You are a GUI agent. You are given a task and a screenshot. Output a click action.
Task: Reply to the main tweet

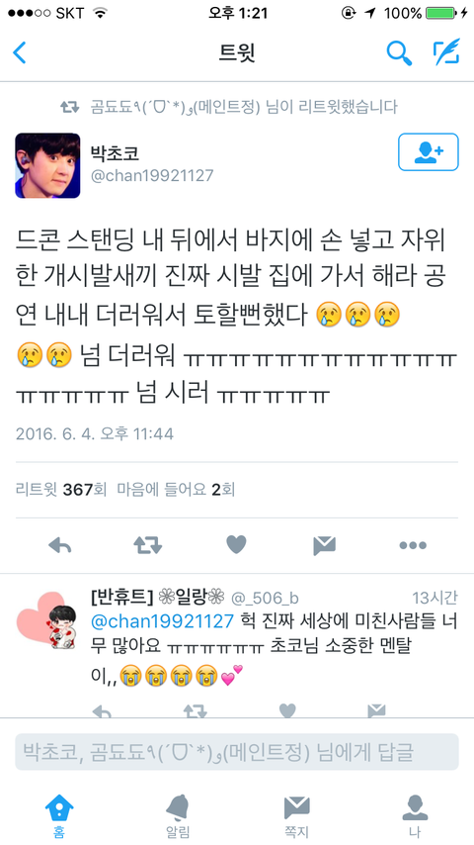(x=60, y=545)
